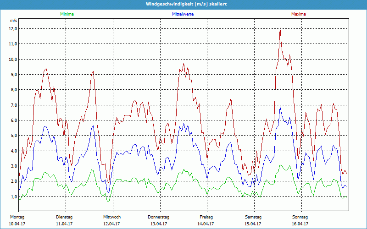Click the date 11.04.17
This screenshot has width=367, height=229.
[64, 224]
